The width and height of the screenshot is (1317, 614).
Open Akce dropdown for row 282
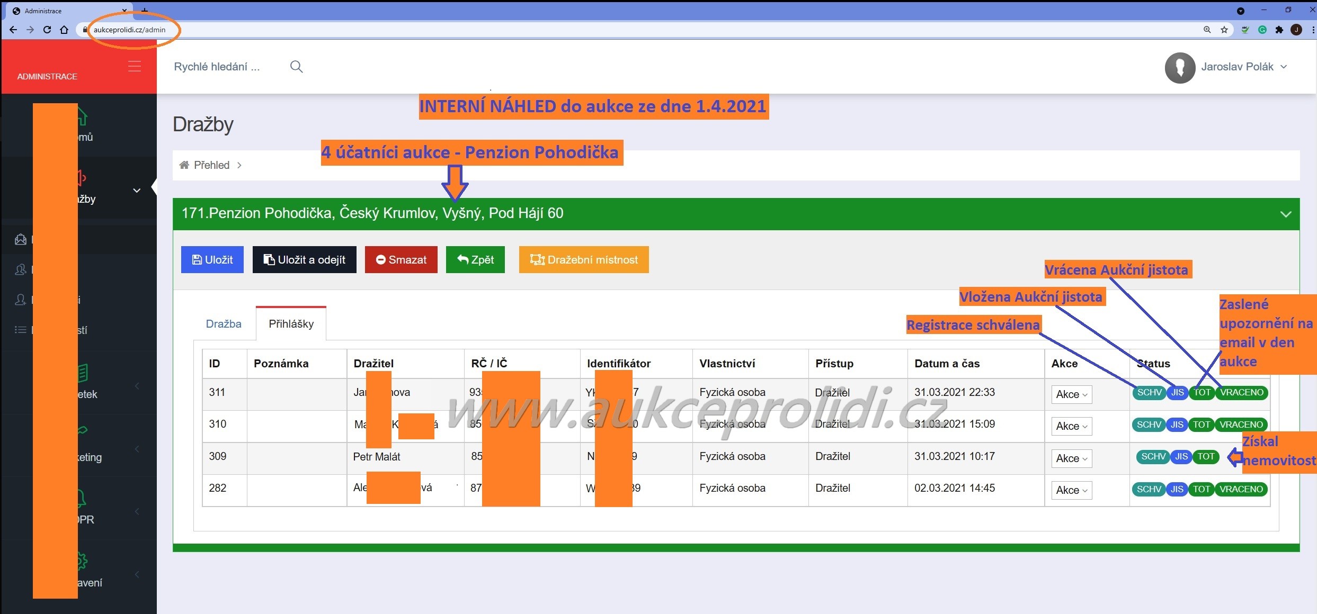pos(1071,490)
